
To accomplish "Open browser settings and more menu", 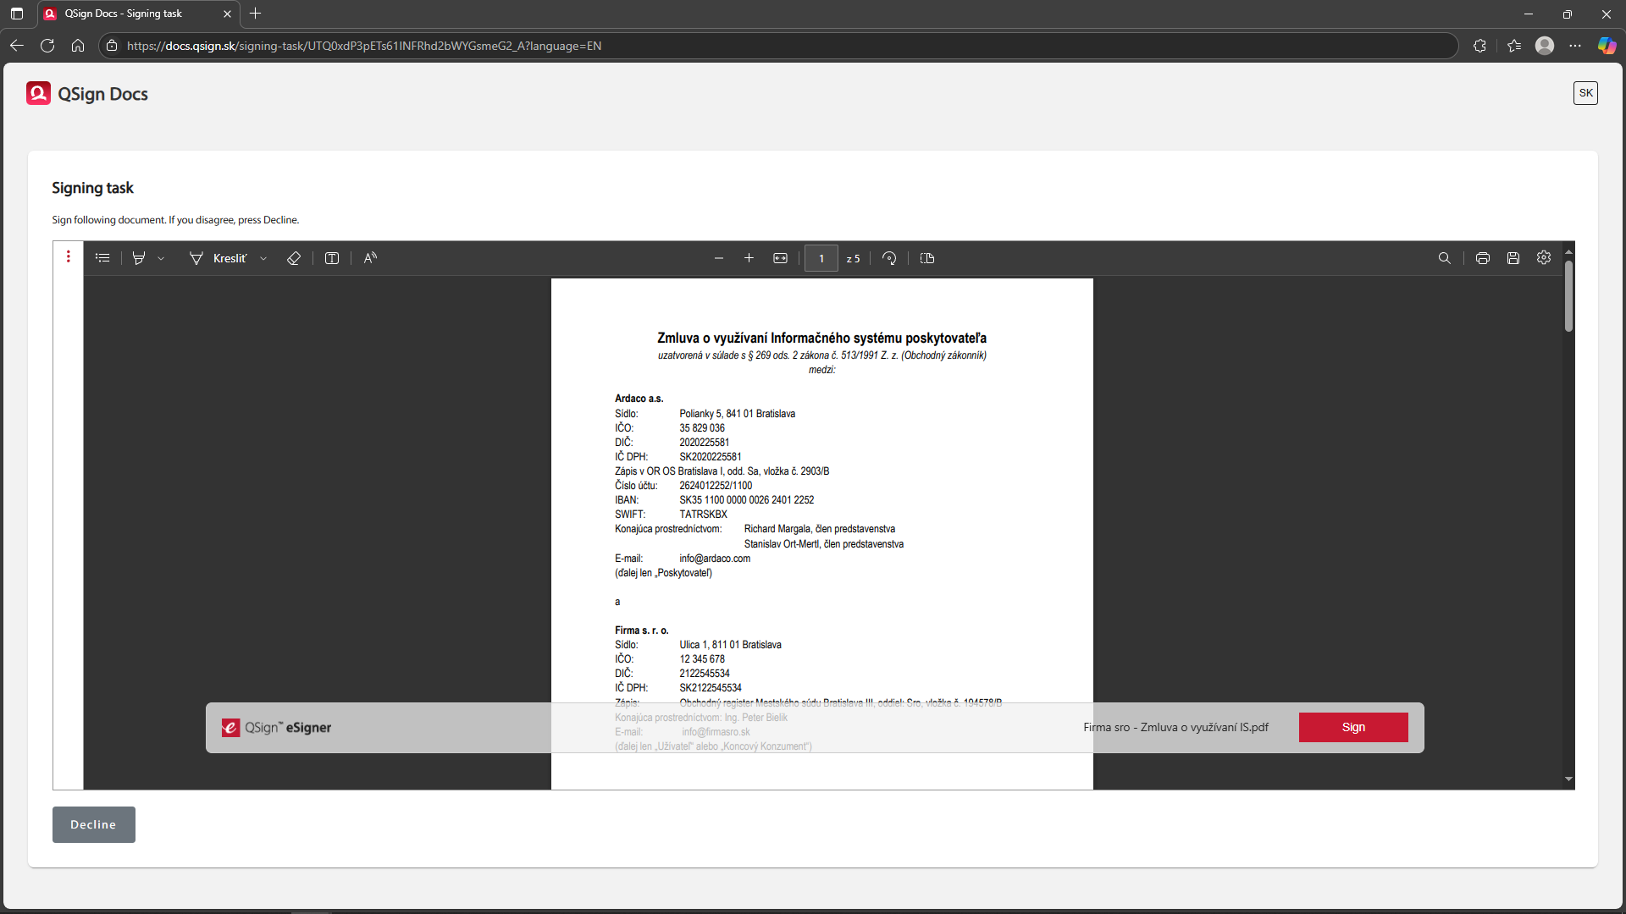I will point(1575,46).
